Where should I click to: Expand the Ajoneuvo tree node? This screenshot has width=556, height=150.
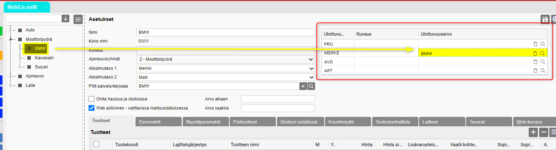coord(11,76)
